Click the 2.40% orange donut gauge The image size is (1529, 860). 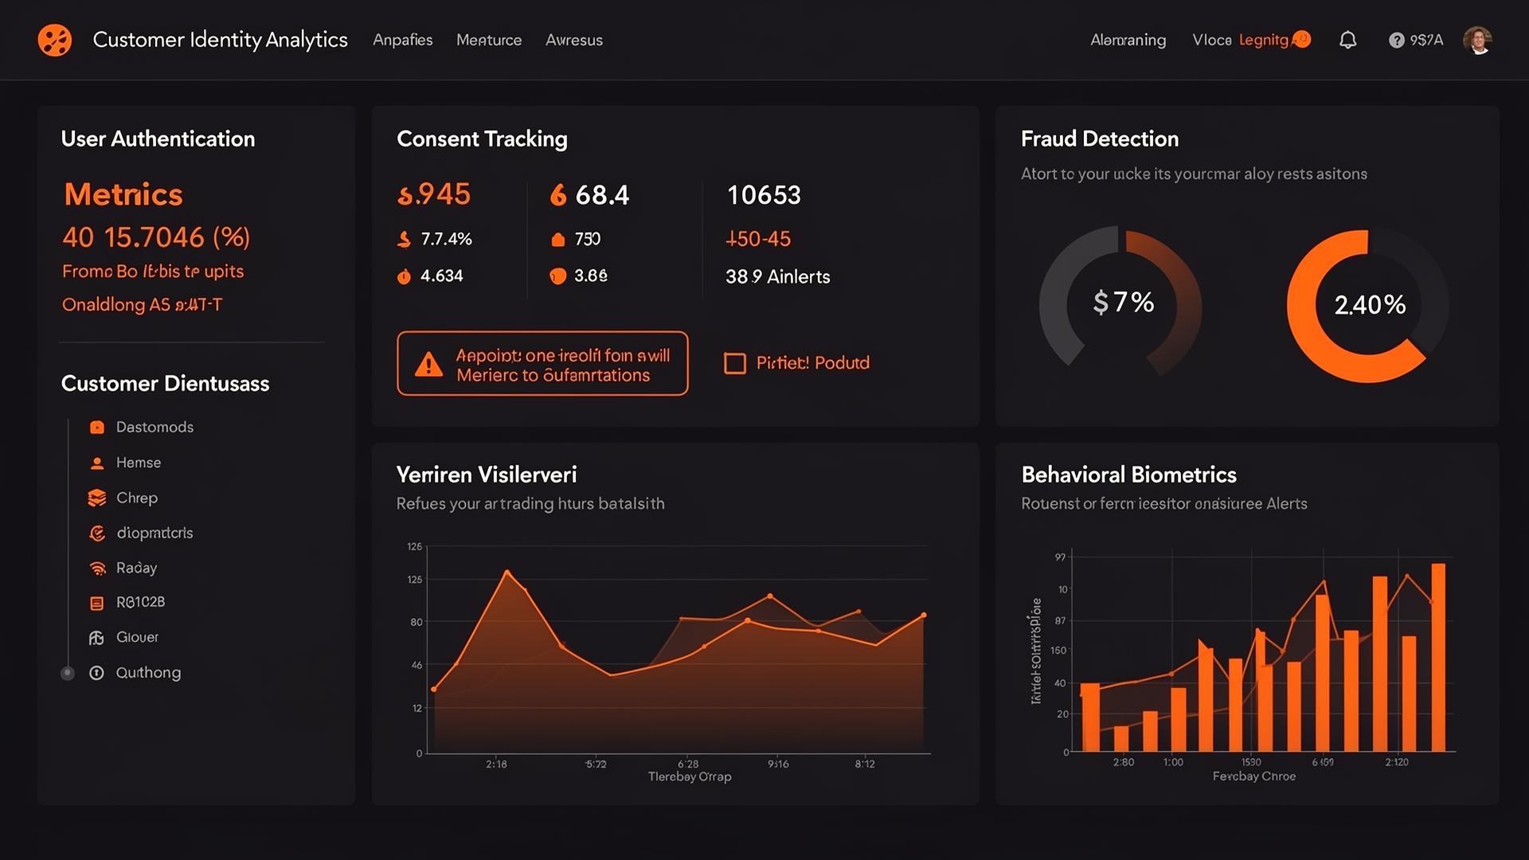click(1367, 305)
